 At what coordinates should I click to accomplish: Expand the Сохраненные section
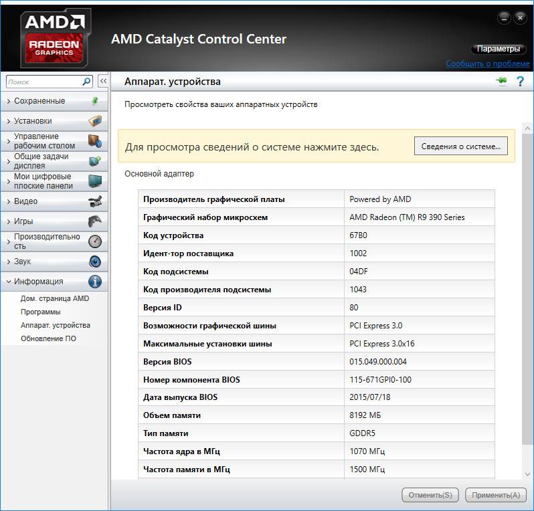click(39, 101)
